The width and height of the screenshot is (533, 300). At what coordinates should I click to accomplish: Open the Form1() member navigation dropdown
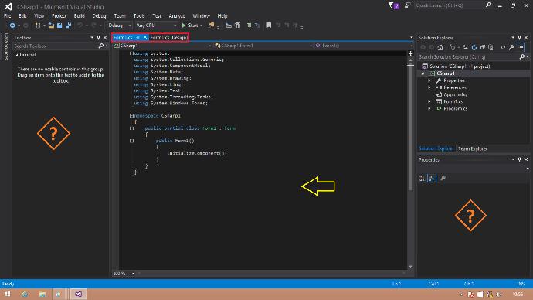pyautogui.click(x=364, y=46)
